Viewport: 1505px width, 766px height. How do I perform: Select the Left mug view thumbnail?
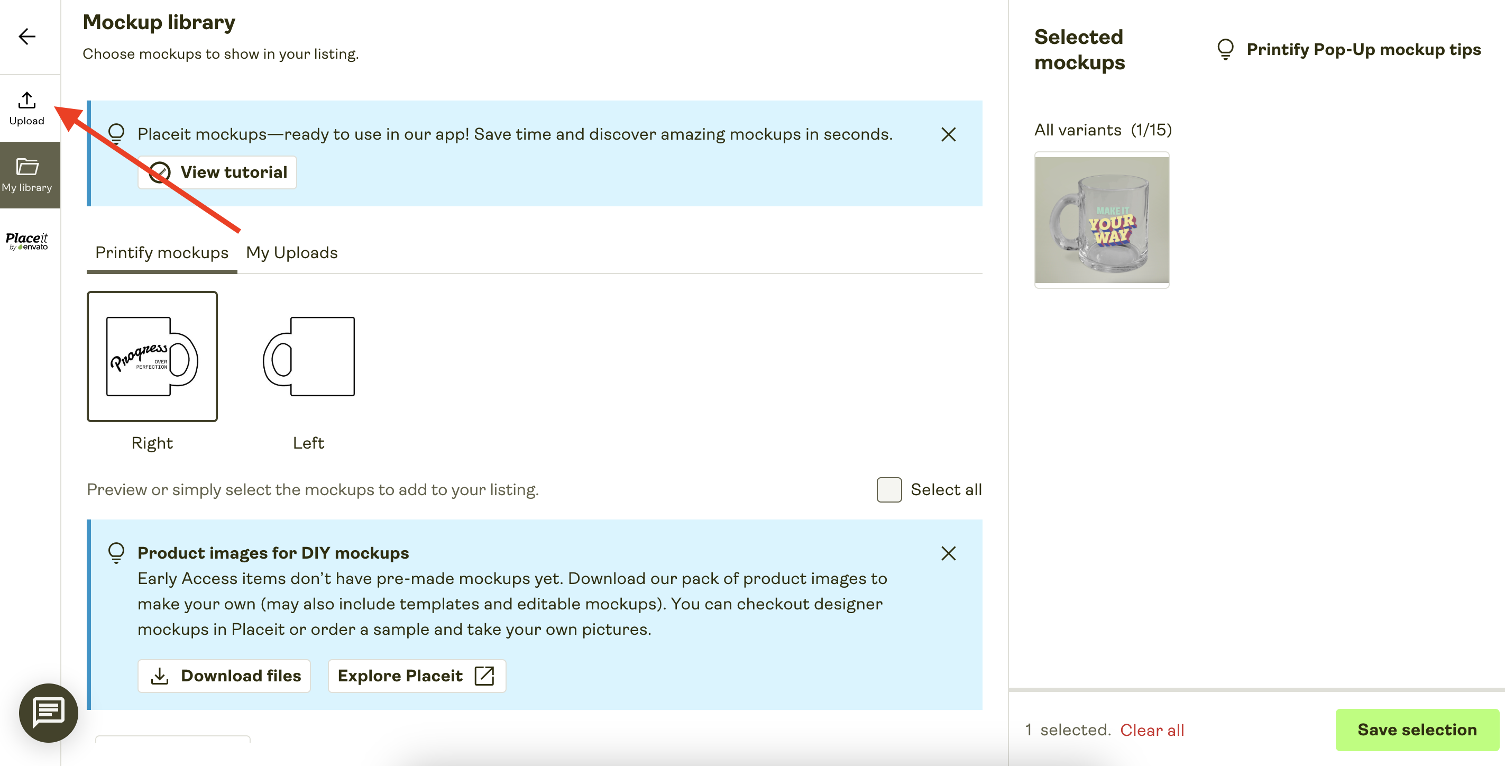click(x=308, y=357)
